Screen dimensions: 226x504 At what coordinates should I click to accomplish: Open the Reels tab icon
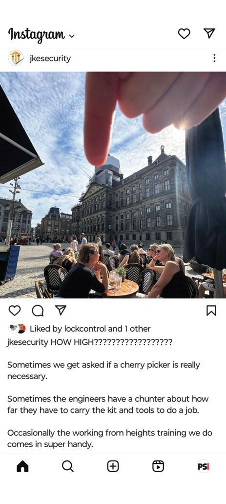pos(158,466)
